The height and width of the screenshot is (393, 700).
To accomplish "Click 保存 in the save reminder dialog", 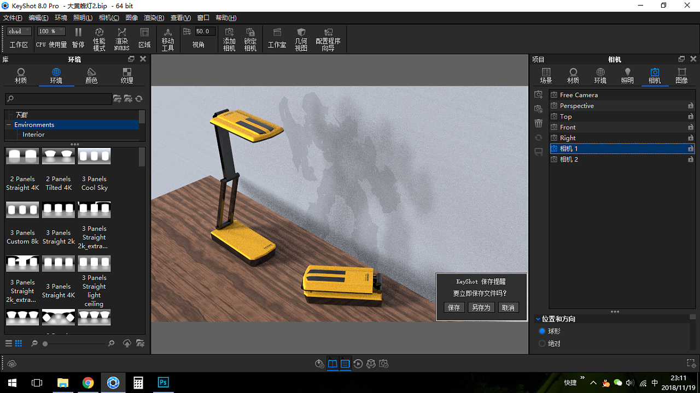I will point(453,307).
